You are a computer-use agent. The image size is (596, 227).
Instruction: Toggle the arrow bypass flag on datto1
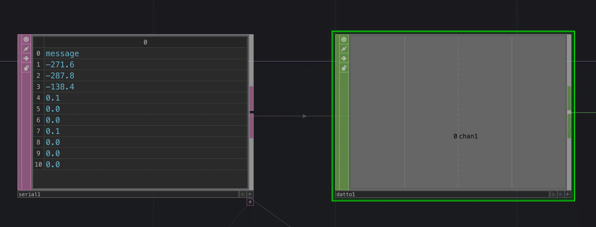[344, 58]
